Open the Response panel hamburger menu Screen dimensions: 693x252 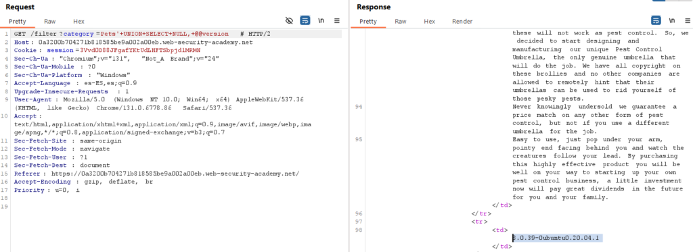click(x=688, y=21)
